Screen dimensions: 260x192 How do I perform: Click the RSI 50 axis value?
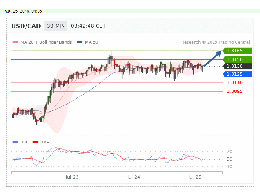coord(229,159)
